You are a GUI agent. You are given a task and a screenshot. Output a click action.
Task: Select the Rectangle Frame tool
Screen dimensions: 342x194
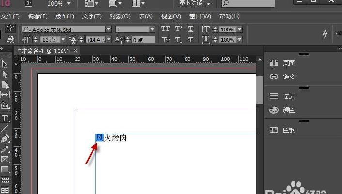pos(5,159)
